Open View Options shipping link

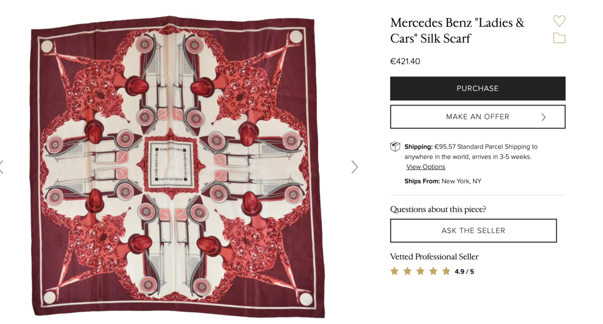coord(425,167)
